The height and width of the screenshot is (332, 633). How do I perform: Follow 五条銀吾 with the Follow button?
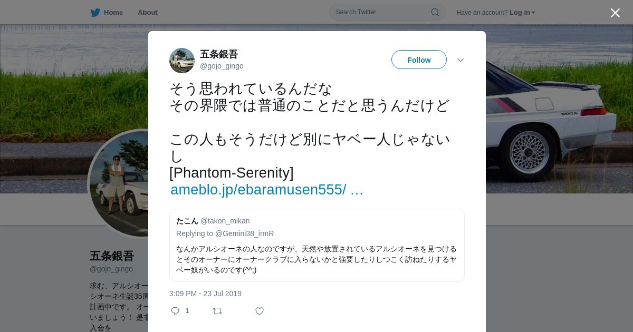click(x=419, y=60)
